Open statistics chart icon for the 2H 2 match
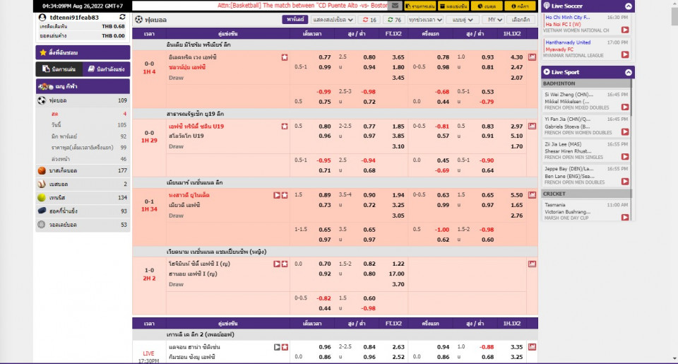The image size is (678, 364). point(532,264)
